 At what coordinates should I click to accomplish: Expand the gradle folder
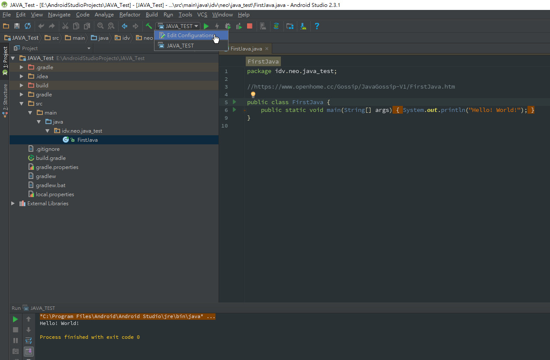coord(22,95)
